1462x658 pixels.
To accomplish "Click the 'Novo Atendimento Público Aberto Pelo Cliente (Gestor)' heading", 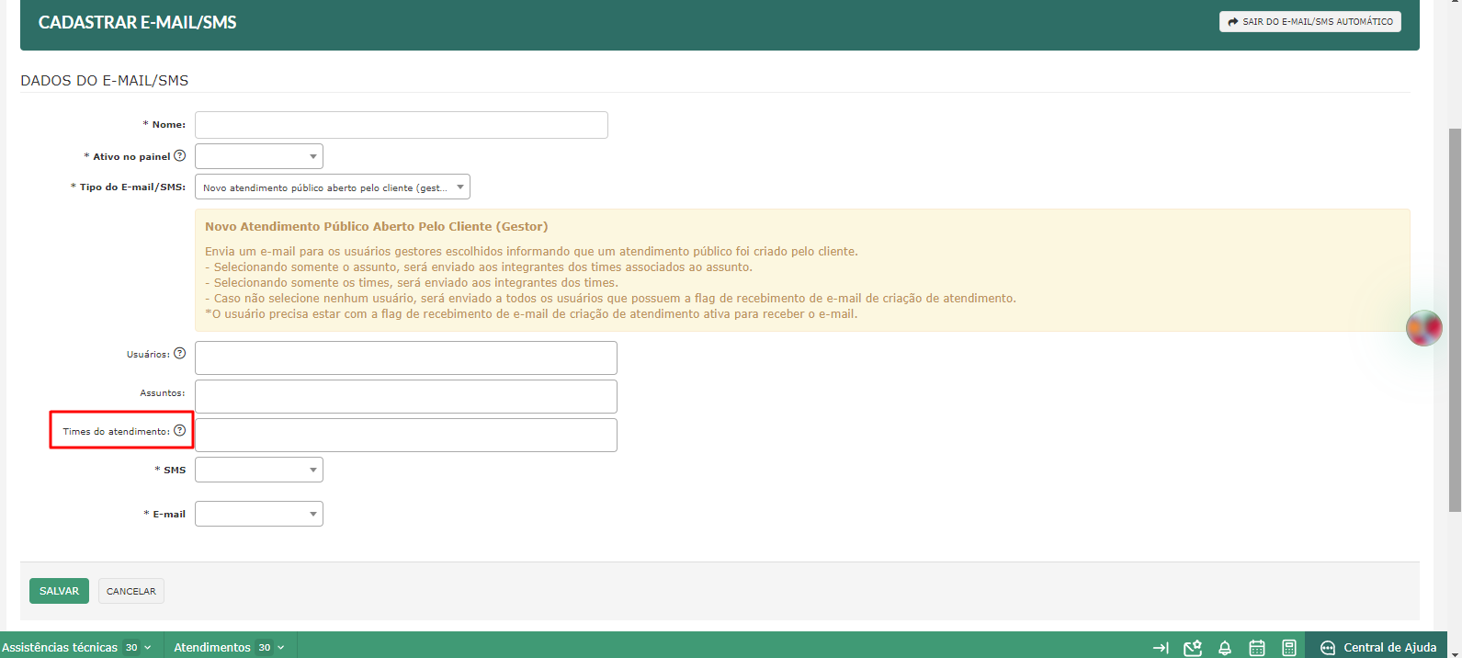I will [376, 226].
